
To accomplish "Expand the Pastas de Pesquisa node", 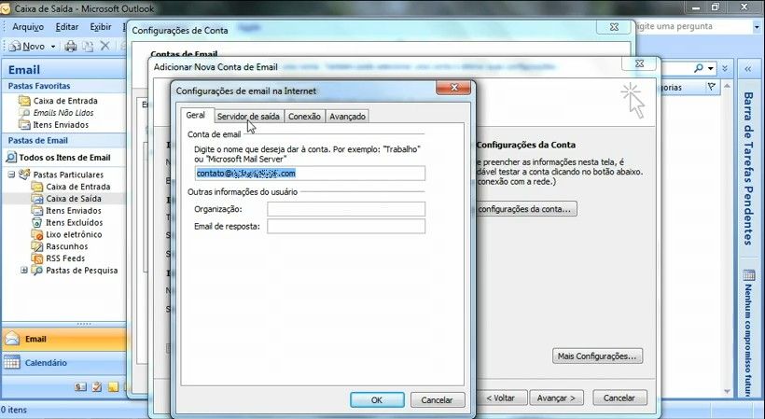I will [x=24, y=271].
